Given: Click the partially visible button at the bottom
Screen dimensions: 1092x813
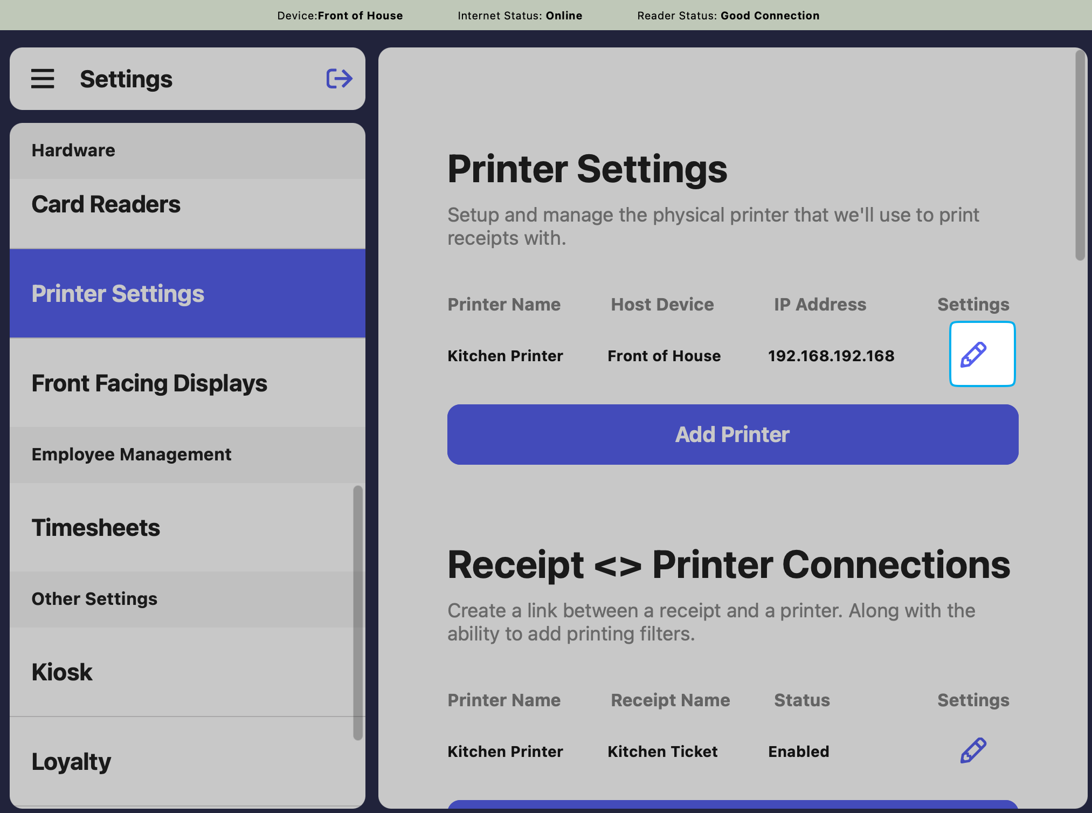Looking at the screenshot, I should (x=732, y=805).
